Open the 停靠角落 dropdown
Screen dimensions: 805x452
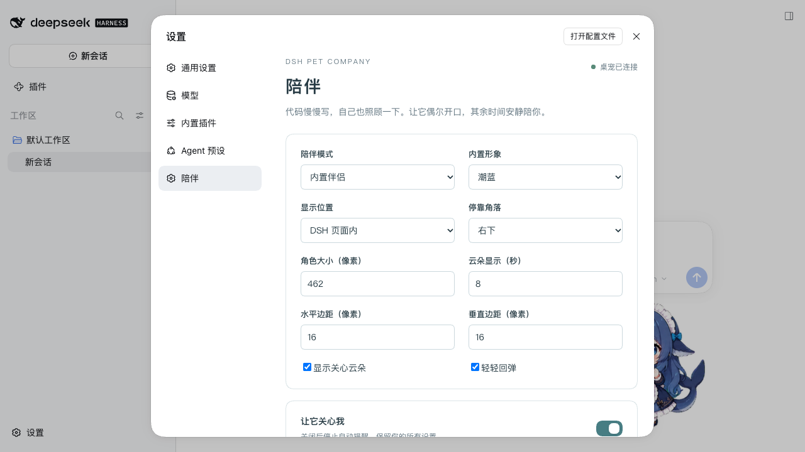tap(545, 230)
